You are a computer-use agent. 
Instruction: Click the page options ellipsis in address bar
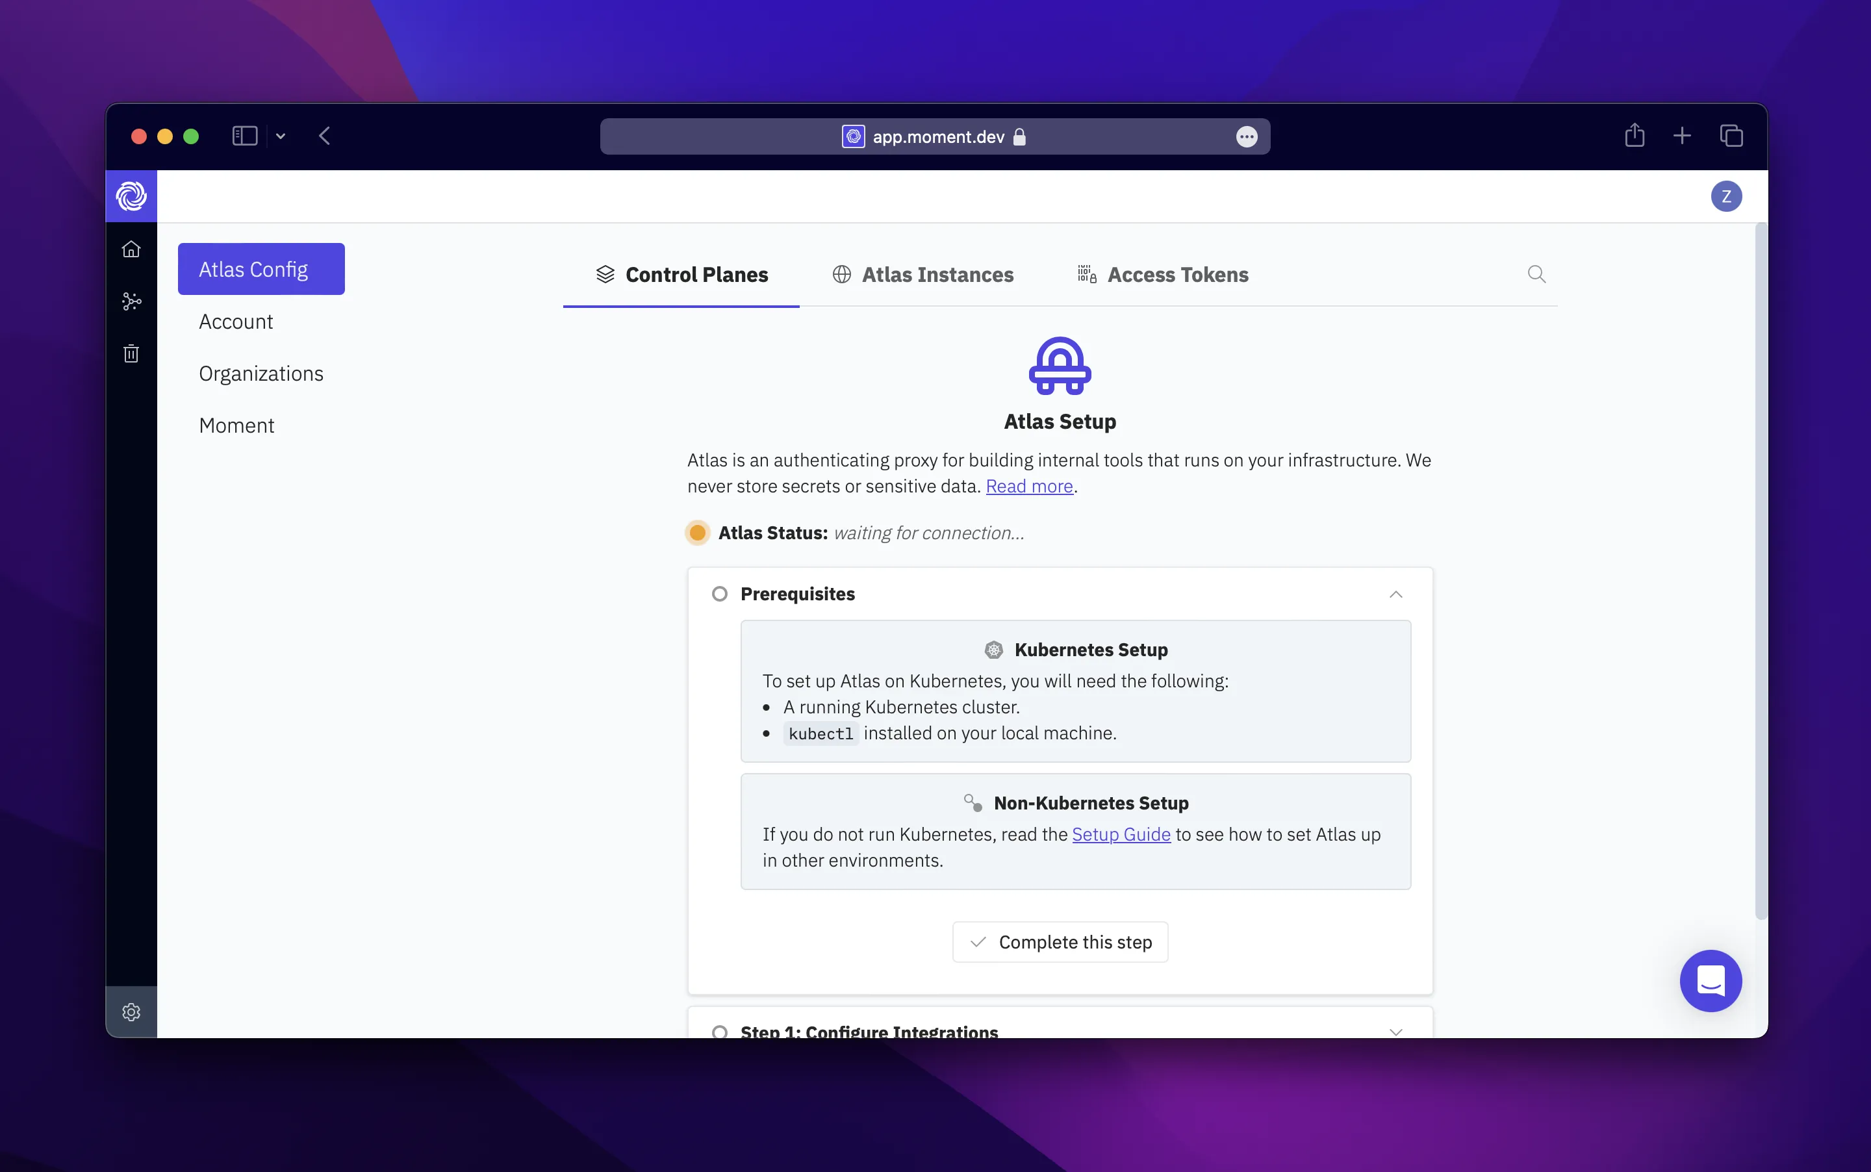point(1246,136)
